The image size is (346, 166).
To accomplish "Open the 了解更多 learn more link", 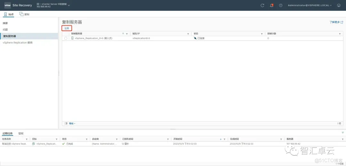I will coord(336,22).
